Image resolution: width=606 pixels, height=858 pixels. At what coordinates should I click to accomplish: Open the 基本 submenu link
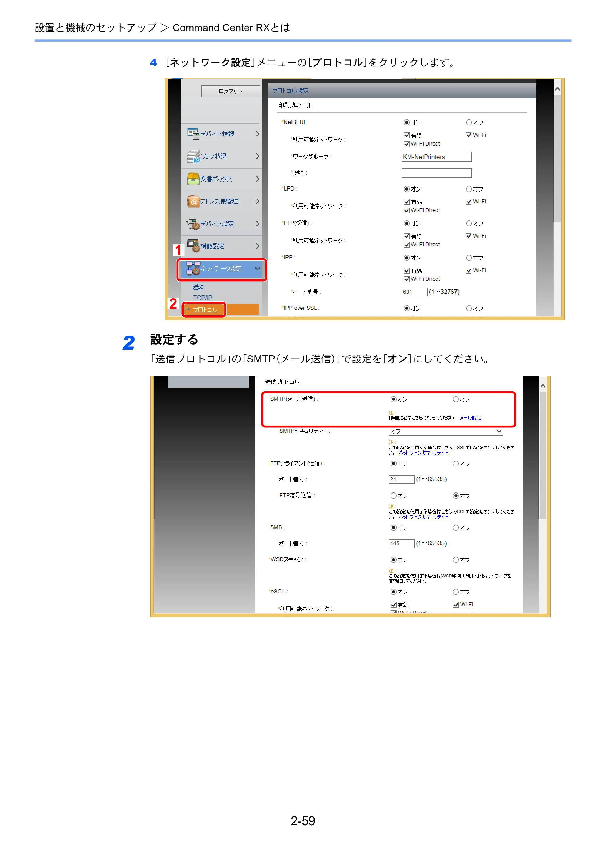tap(199, 287)
